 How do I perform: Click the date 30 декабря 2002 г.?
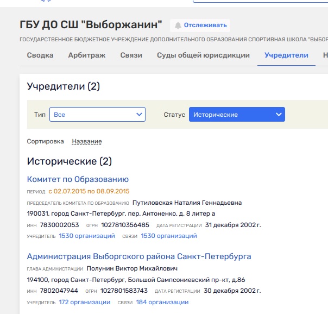click(x=232, y=291)
